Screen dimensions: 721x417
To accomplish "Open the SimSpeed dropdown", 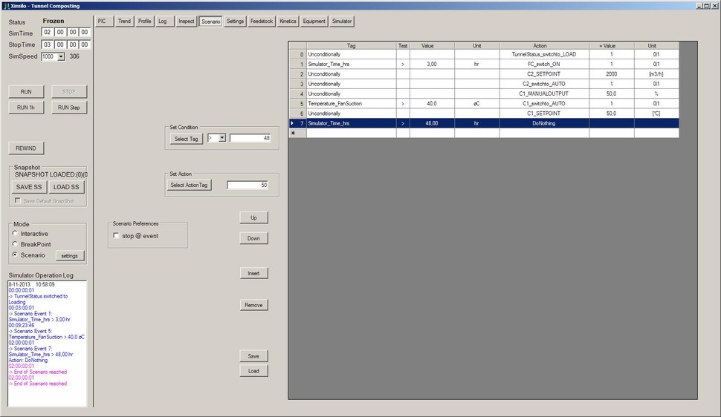I will pos(60,56).
